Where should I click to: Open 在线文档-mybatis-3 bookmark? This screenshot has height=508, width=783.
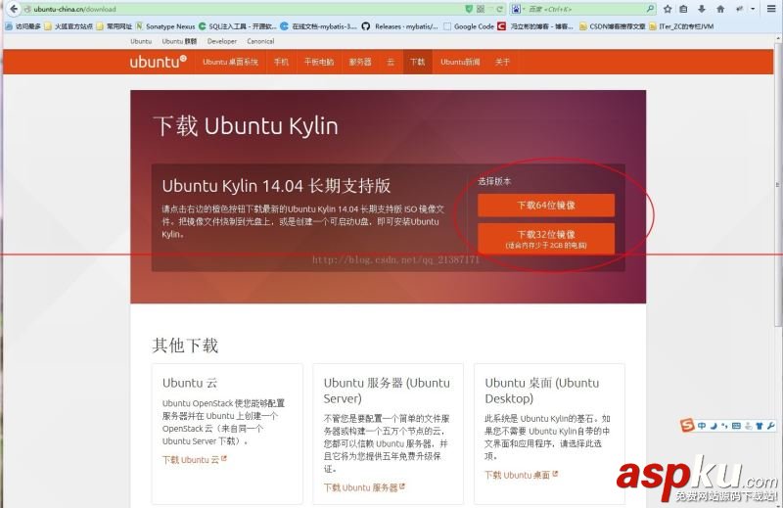319,26
